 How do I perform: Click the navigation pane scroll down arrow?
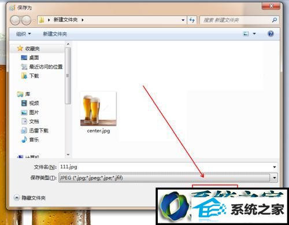pos(68,154)
